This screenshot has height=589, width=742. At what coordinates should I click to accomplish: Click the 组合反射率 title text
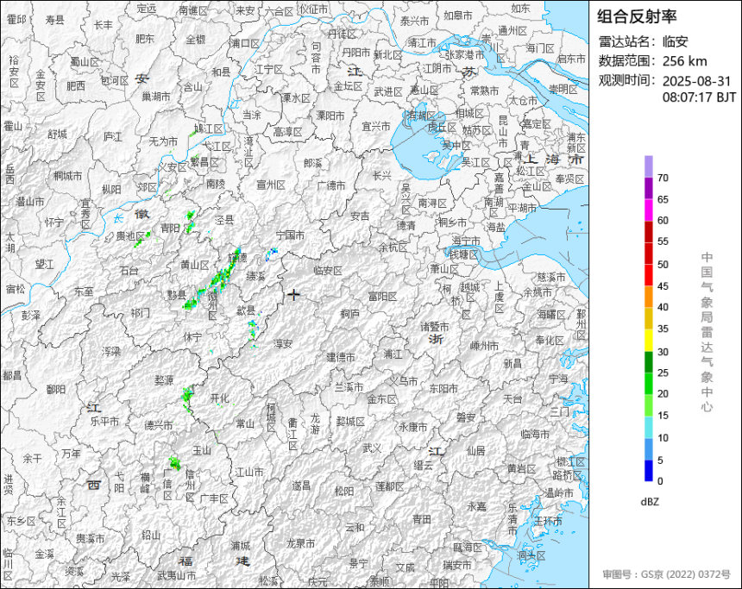tap(637, 16)
